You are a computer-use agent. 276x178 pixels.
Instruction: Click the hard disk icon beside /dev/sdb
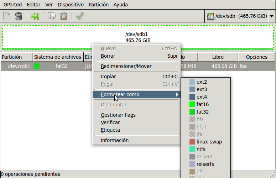[210, 16]
